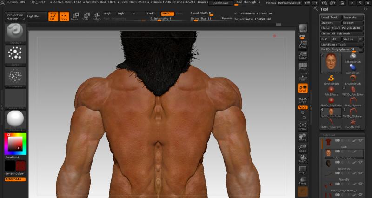Open the alpha selector thumbnail

[15, 77]
